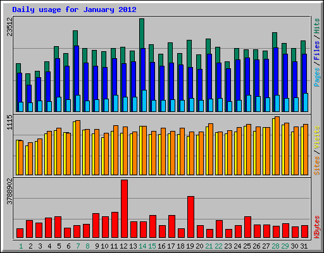Click the 'Files' legend label

pyautogui.click(x=317, y=51)
